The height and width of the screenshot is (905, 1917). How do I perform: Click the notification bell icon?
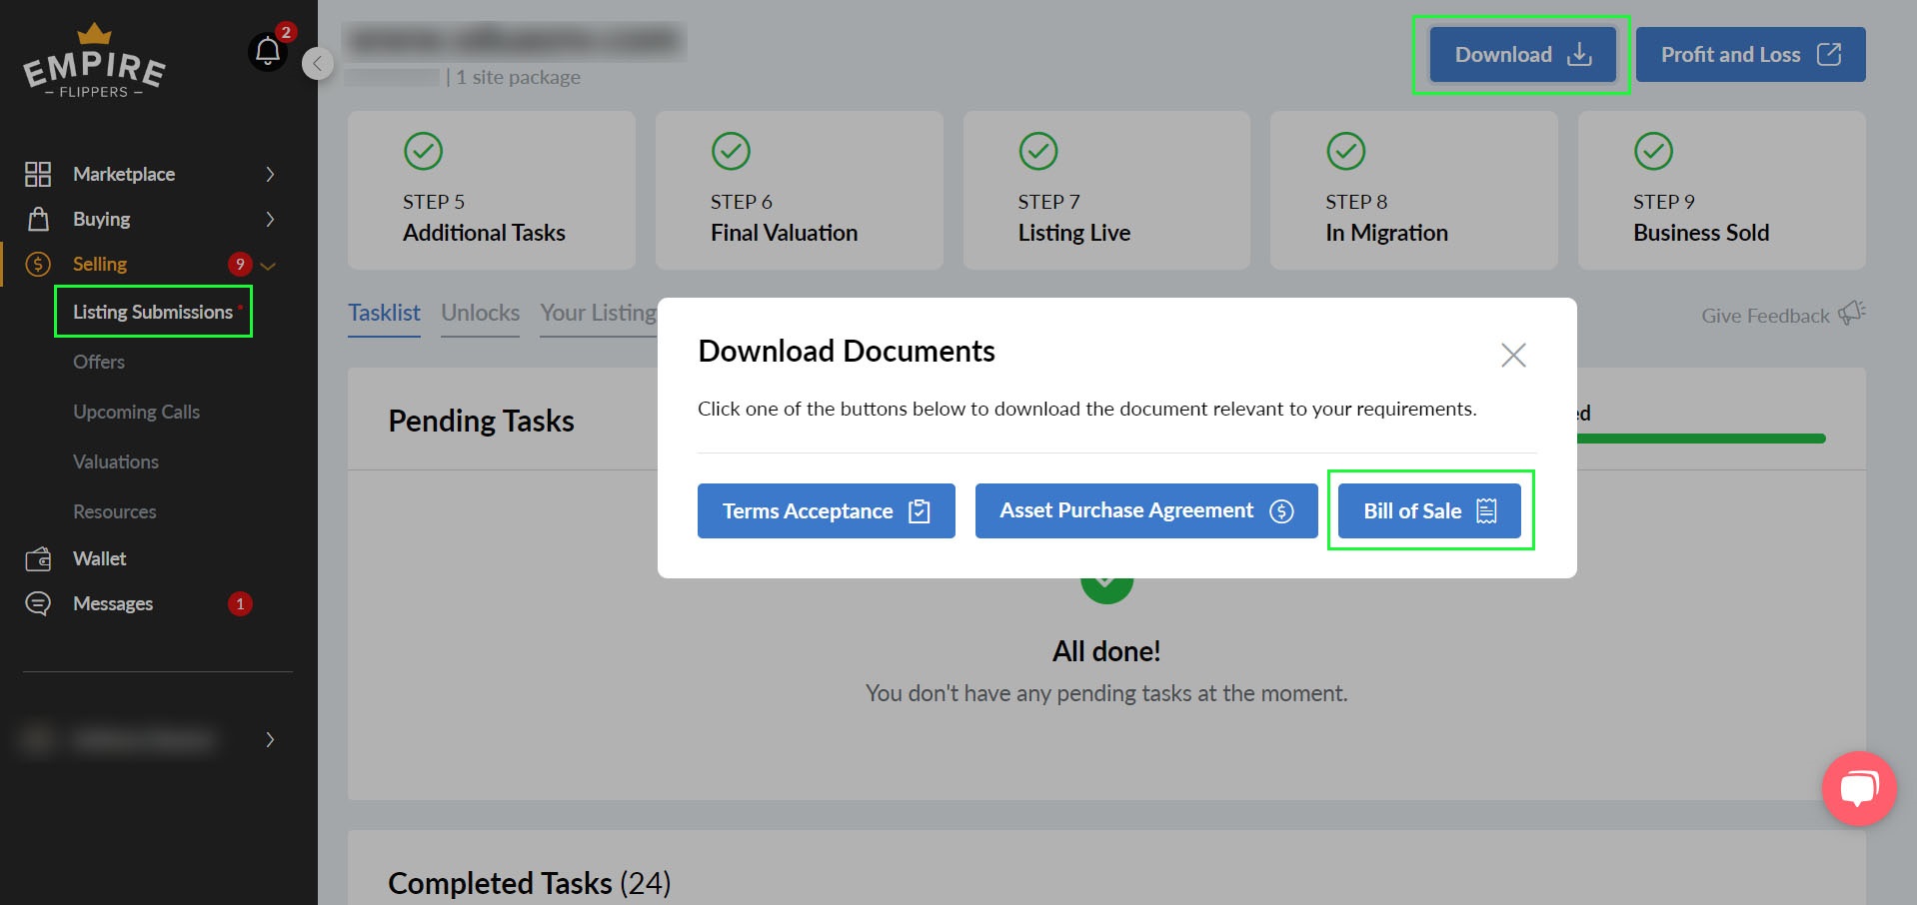[267, 51]
